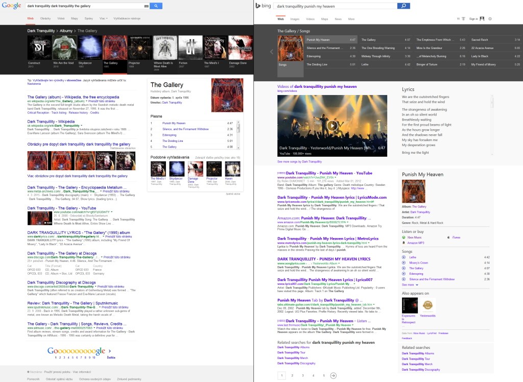This screenshot has height=382, width=523.
Task: Open Bing settings gear icon
Action: pyautogui.click(x=490, y=19)
